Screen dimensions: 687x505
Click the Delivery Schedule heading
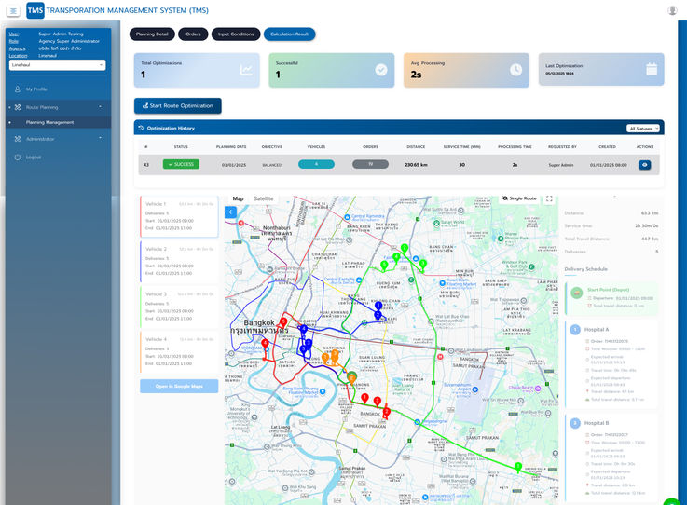point(585,269)
